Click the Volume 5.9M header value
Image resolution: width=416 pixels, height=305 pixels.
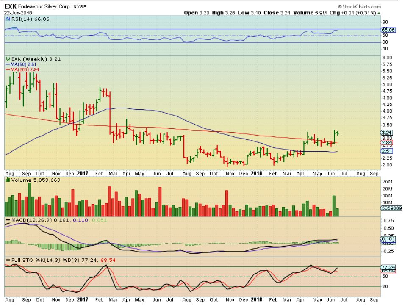(310, 13)
